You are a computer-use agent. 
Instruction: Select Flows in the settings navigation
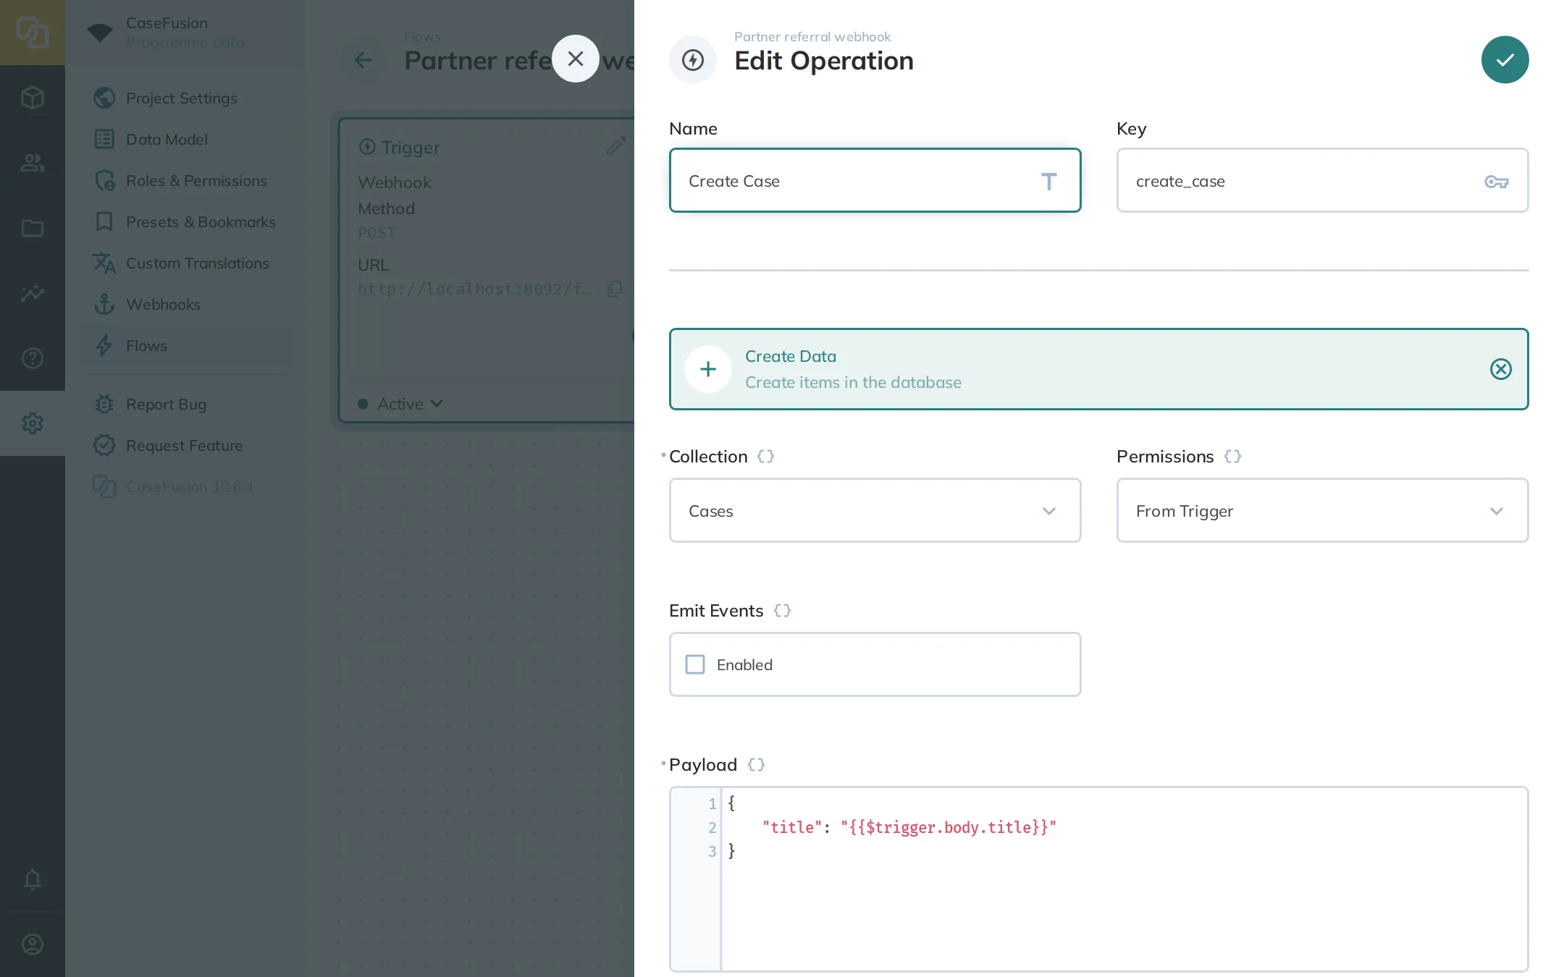pyautogui.click(x=185, y=346)
